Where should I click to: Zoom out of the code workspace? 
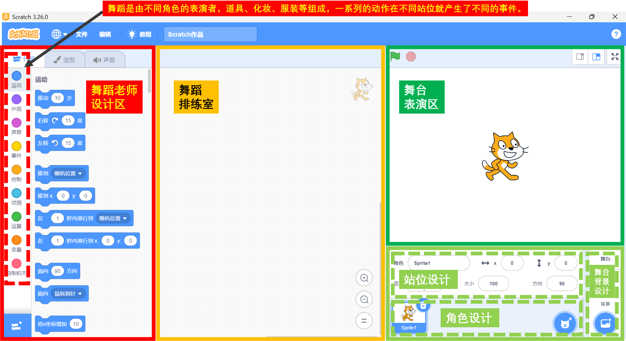(364, 300)
